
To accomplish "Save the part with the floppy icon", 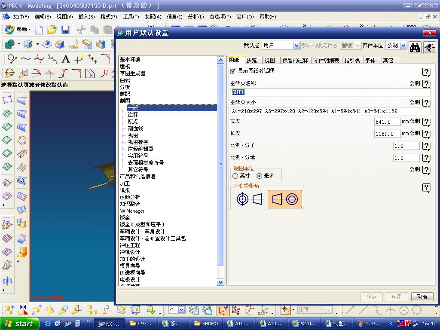I will point(65,30).
